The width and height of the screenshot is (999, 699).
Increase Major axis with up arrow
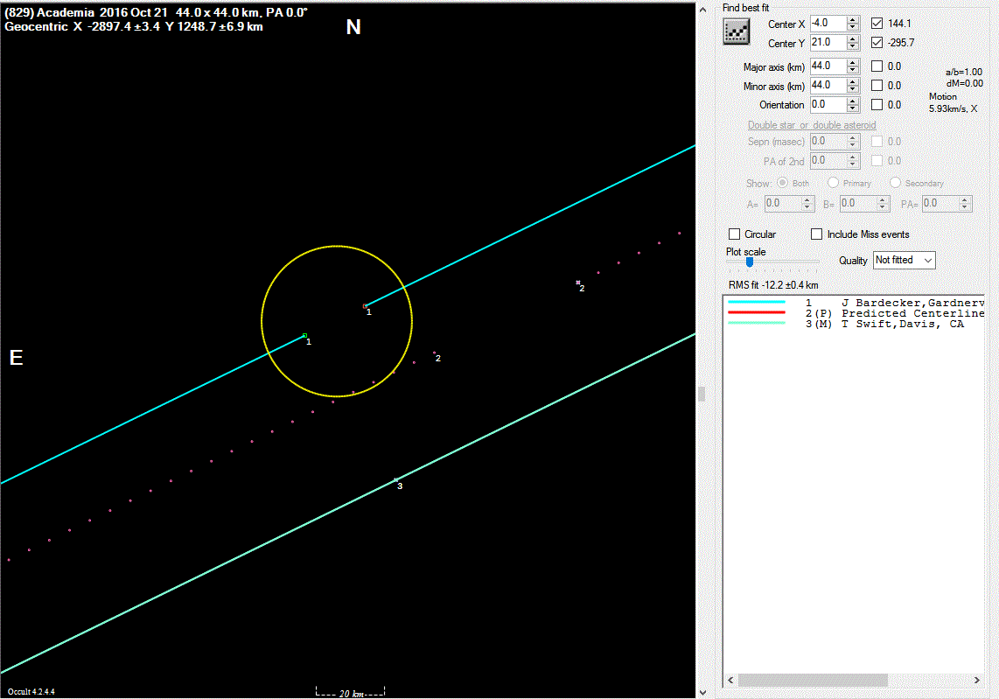pos(852,62)
